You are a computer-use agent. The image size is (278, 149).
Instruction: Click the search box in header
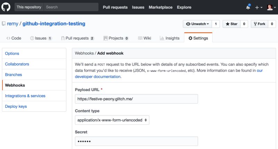pos(71,7)
